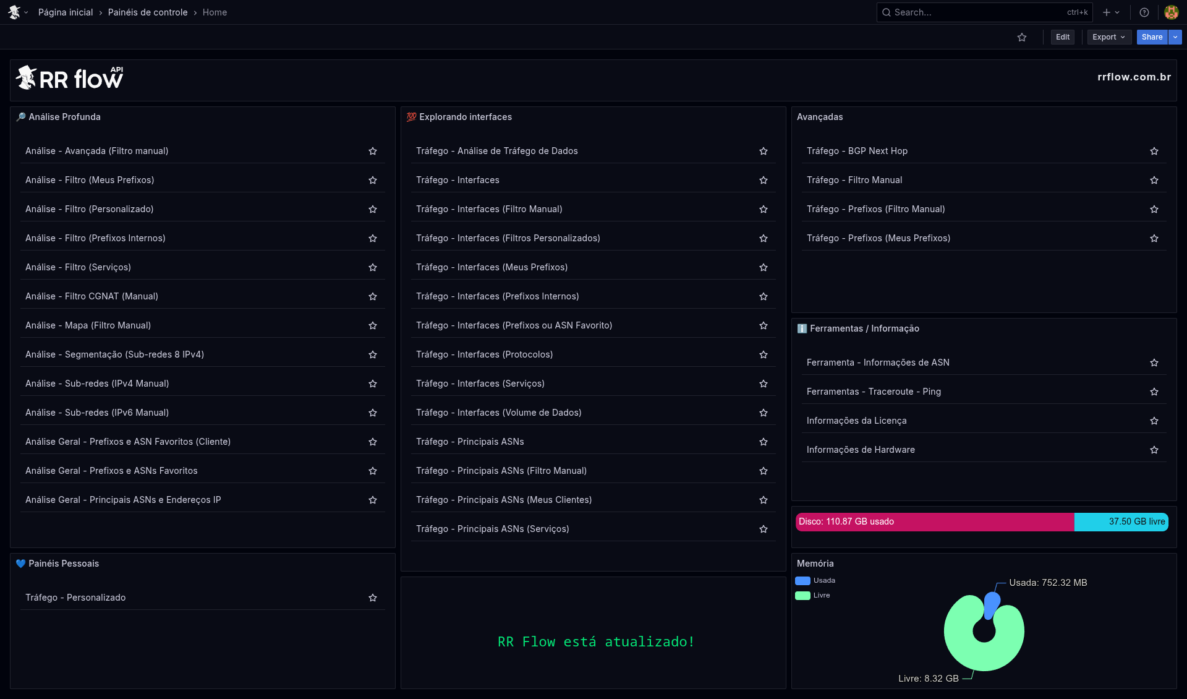Click the plus icon to create new item

pyautogui.click(x=1105, y=12)
